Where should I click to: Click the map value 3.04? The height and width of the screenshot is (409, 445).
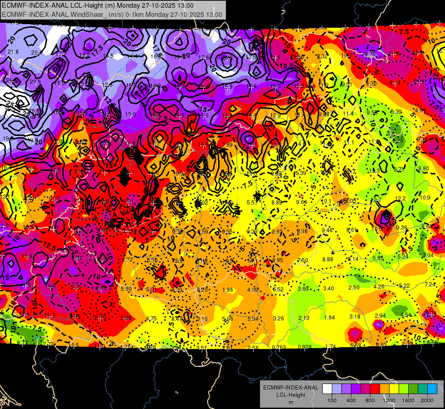(428, 255)
